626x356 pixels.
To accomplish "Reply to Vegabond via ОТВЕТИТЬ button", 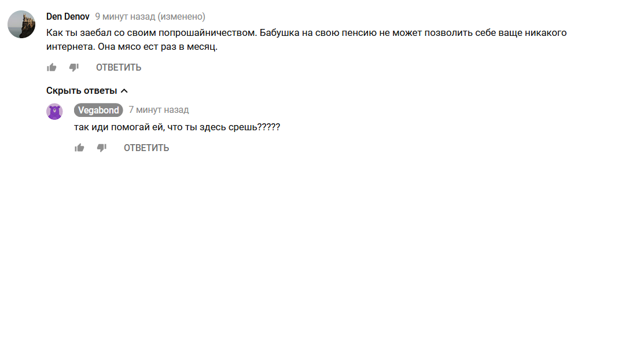I will (146, 148).
